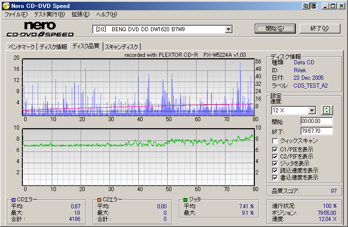Image resolution: width=348 pixels, height=227 pixels.
Task: Click the blue CDエラー legend color square
Action: [14, 199]
